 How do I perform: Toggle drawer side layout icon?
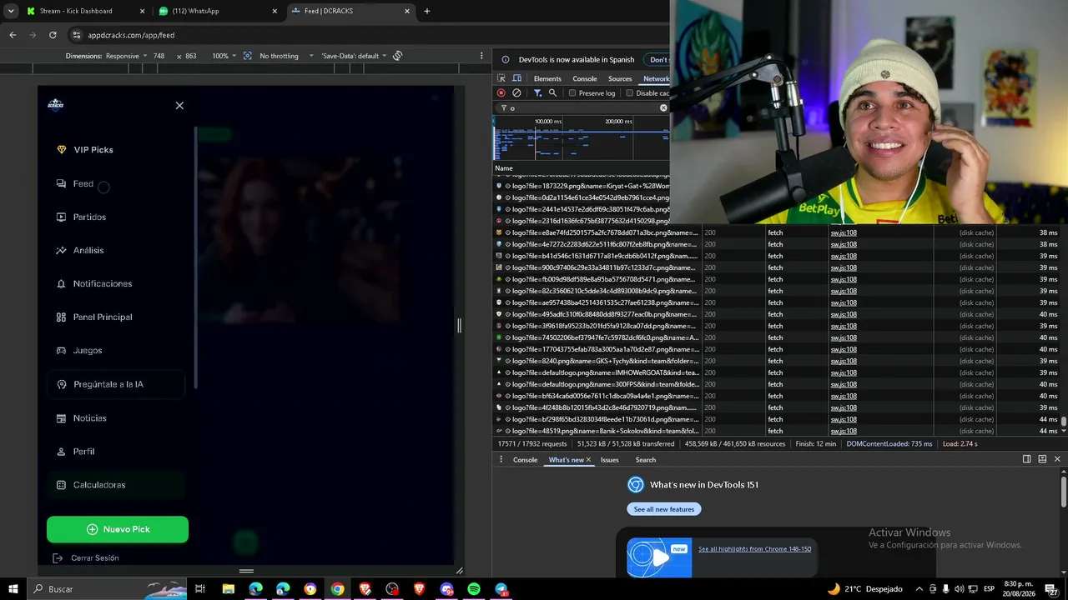coord(1027,459)
